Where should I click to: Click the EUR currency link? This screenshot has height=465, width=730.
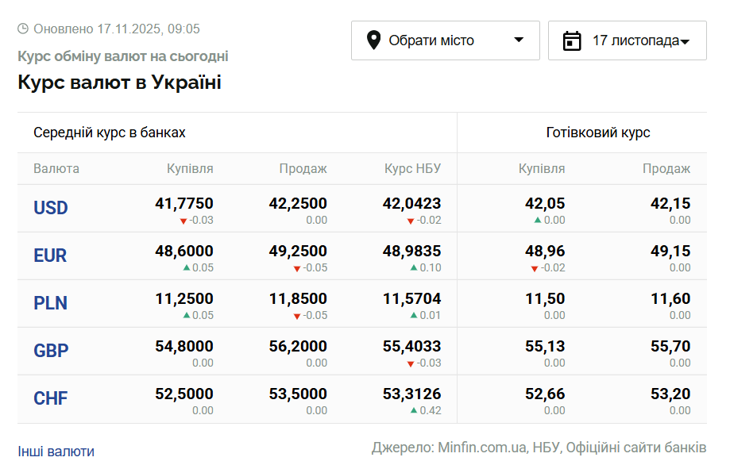point(48,255)
